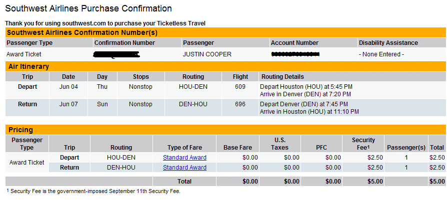The height and width of the screenshot is (202, 447).
Task: Click the redacted confirmation number
Action: point(116,54)
